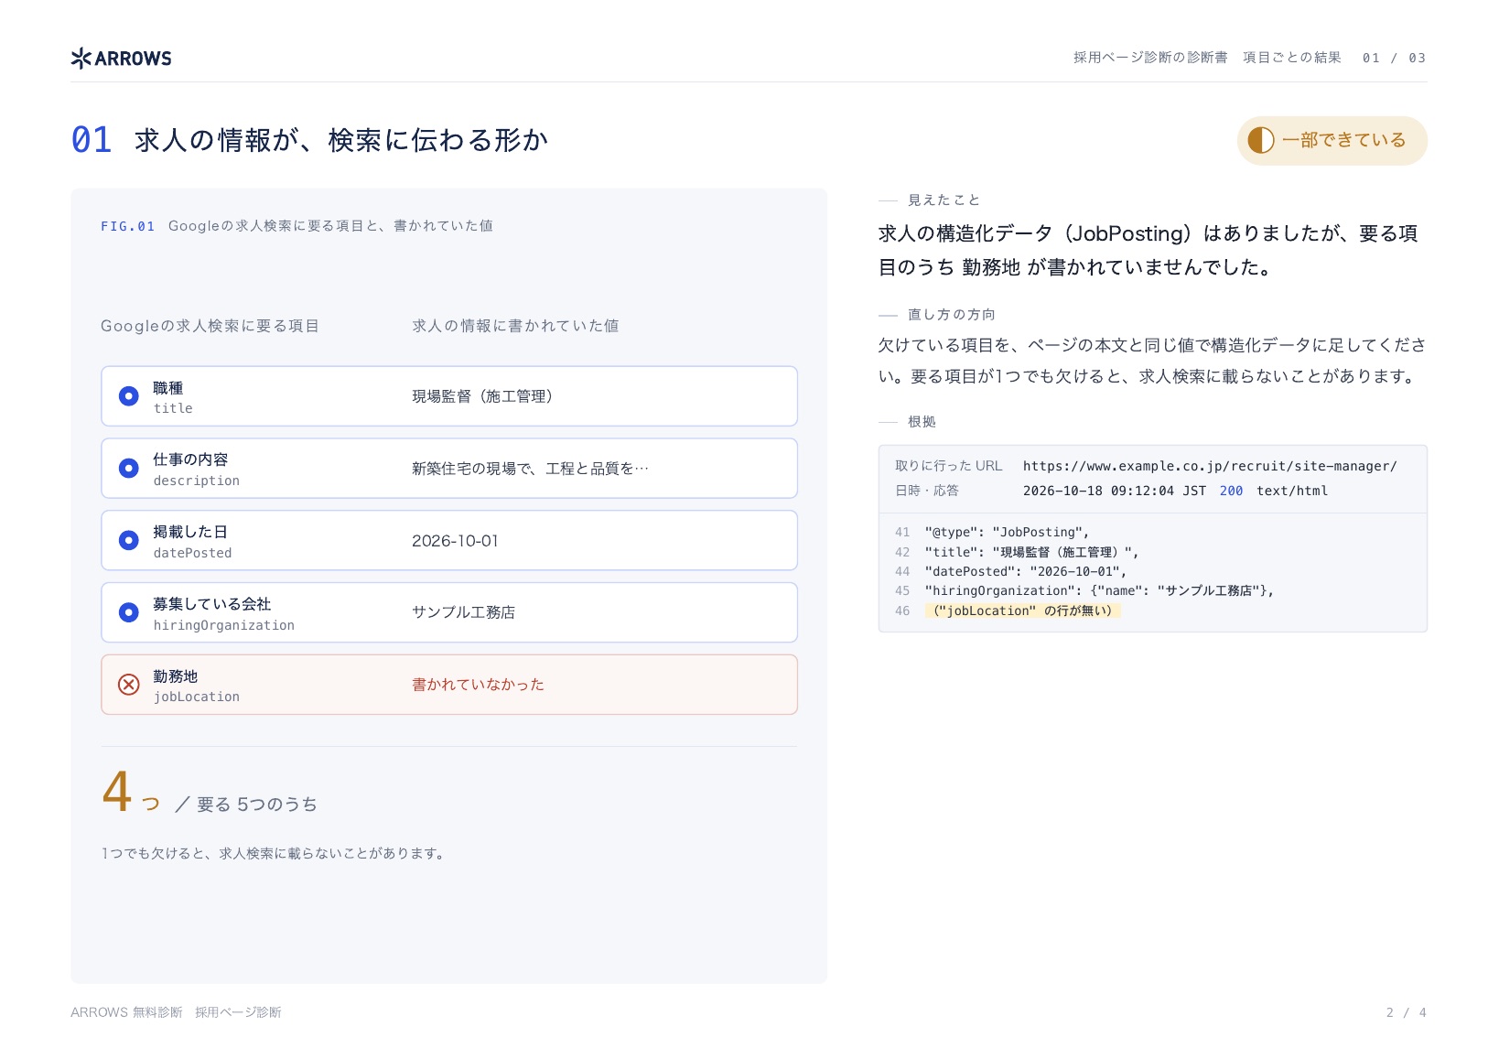Click the 見えたこと section label

tap(944, 200)
